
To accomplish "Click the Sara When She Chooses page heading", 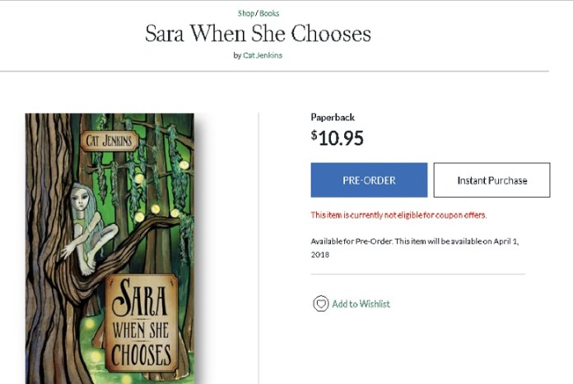I will point(258,34).
